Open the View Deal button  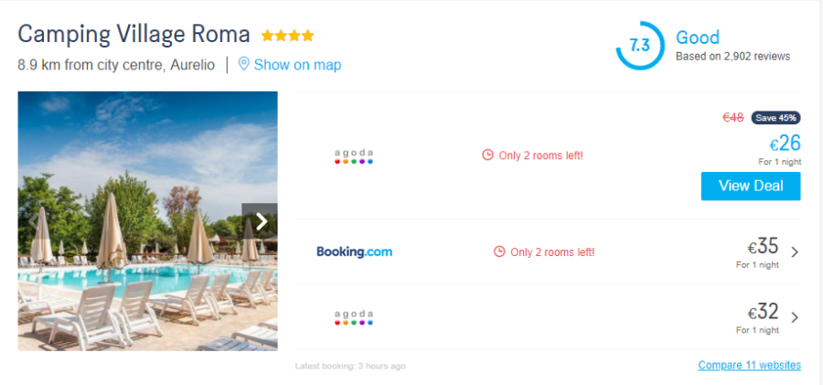tap(750, 186)
